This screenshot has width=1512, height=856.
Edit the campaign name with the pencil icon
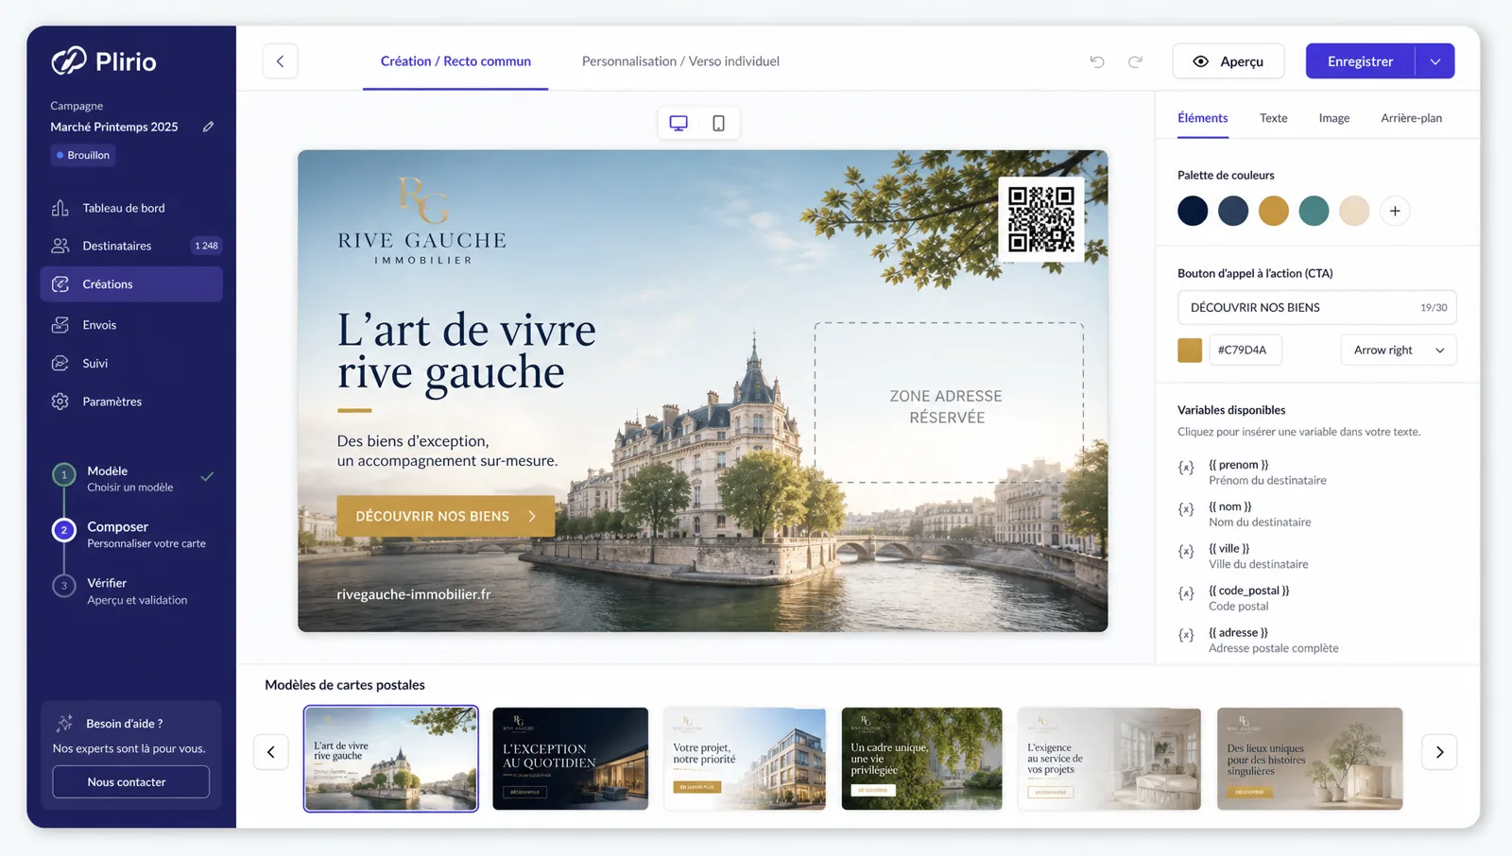(208, 127)
